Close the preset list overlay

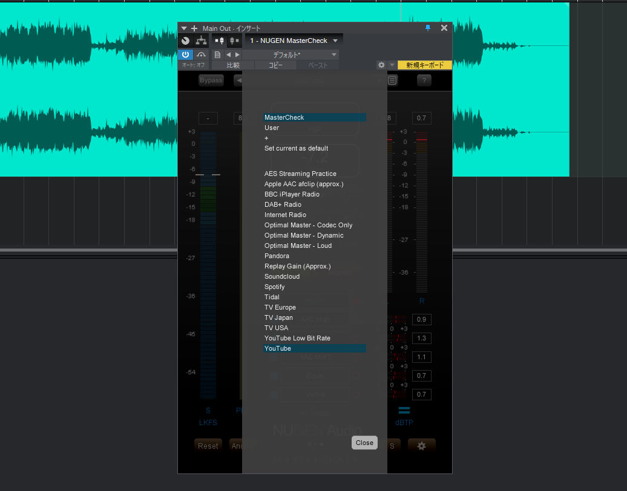[x=364, y=443]
